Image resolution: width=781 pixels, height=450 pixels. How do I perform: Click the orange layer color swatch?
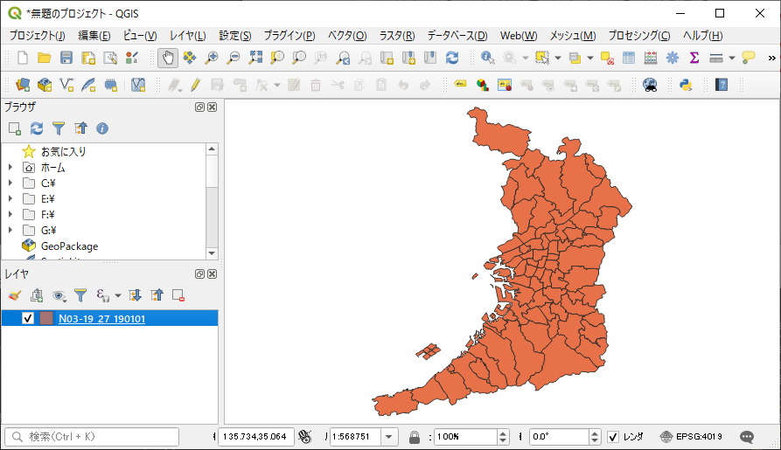[46, 318]
